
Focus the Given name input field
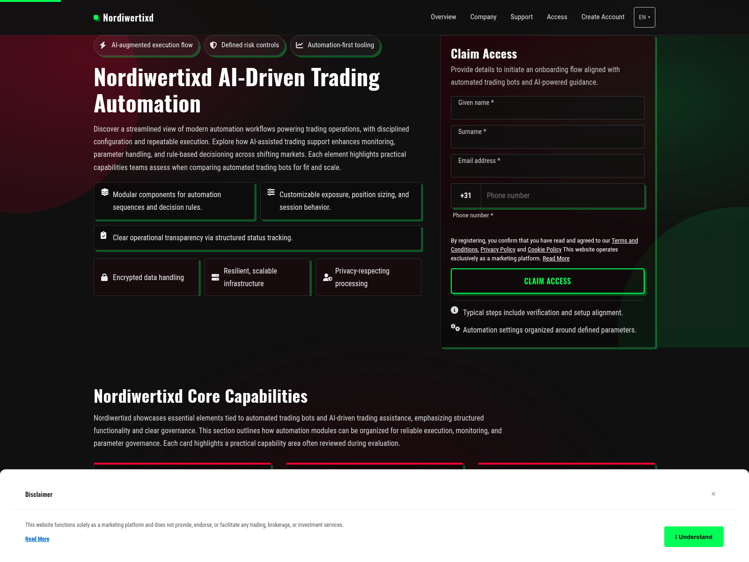pos(548,108)
